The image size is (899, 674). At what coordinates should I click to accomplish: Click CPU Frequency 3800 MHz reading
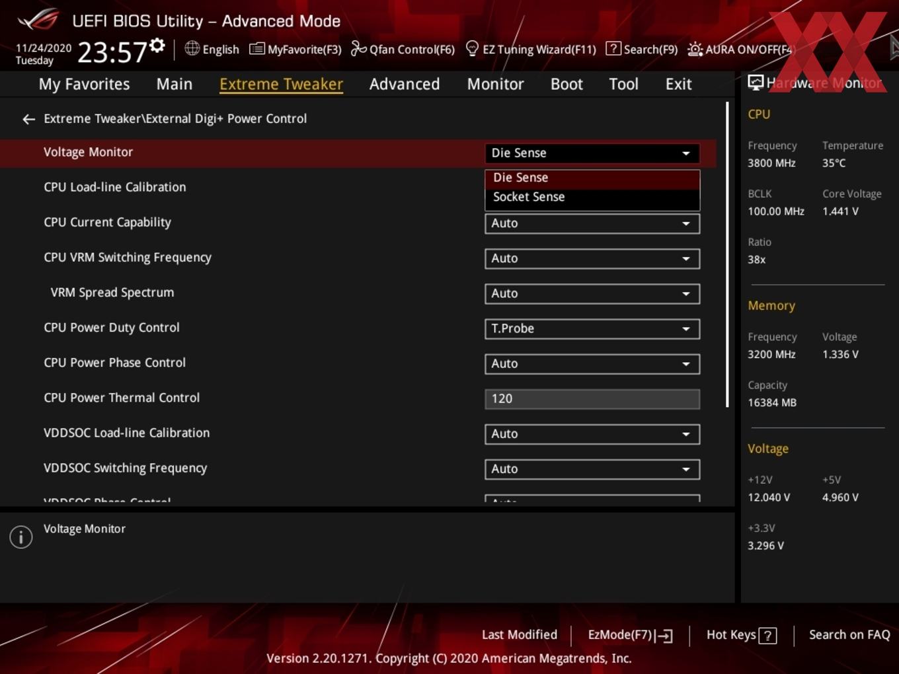pos(771,163)
